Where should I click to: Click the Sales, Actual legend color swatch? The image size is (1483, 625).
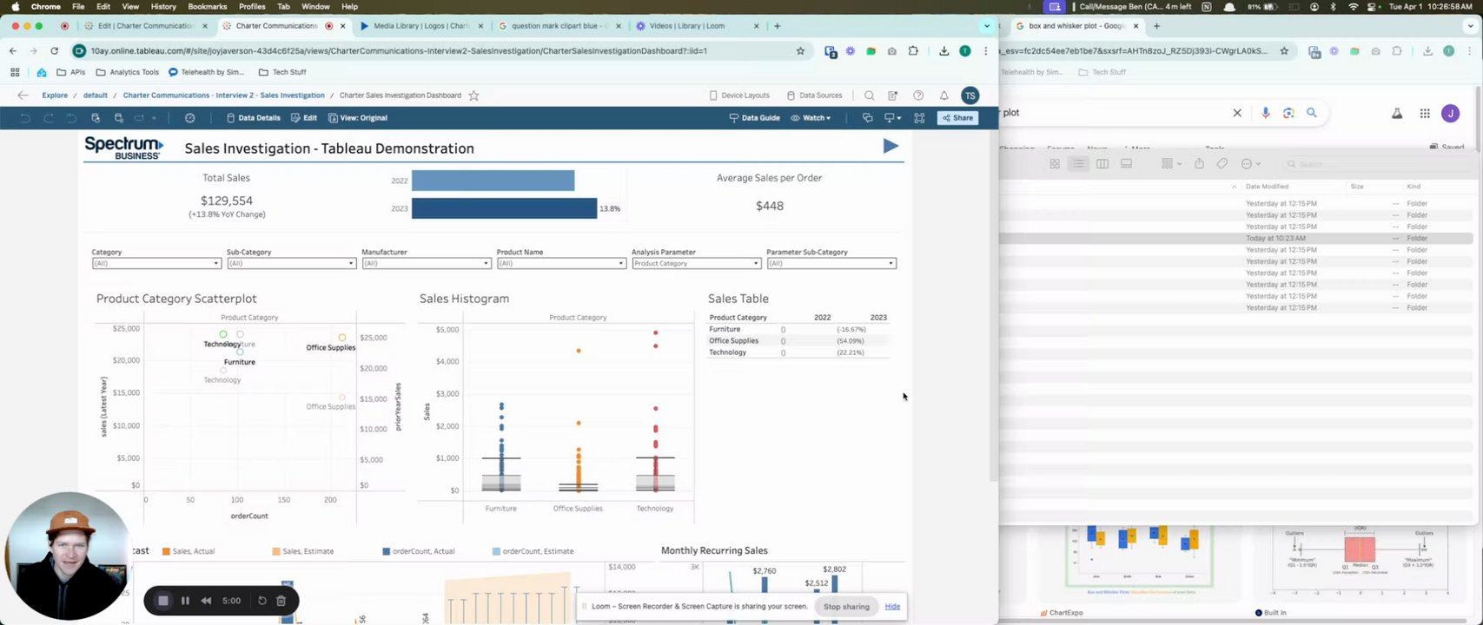[x=166, y=551]
